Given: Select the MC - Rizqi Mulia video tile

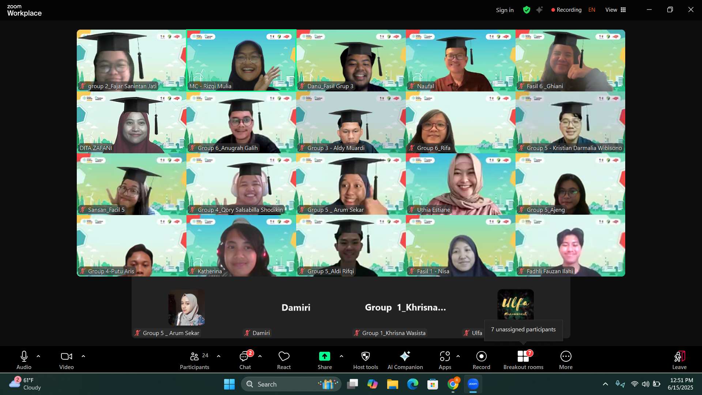Looking at the screenshot, I should point(241,60).
